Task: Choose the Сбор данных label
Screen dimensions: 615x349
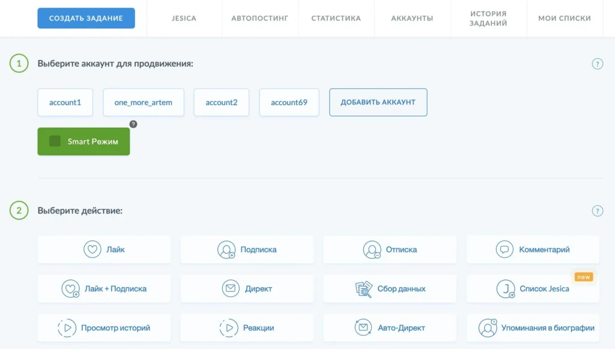Action: (401, 288)
